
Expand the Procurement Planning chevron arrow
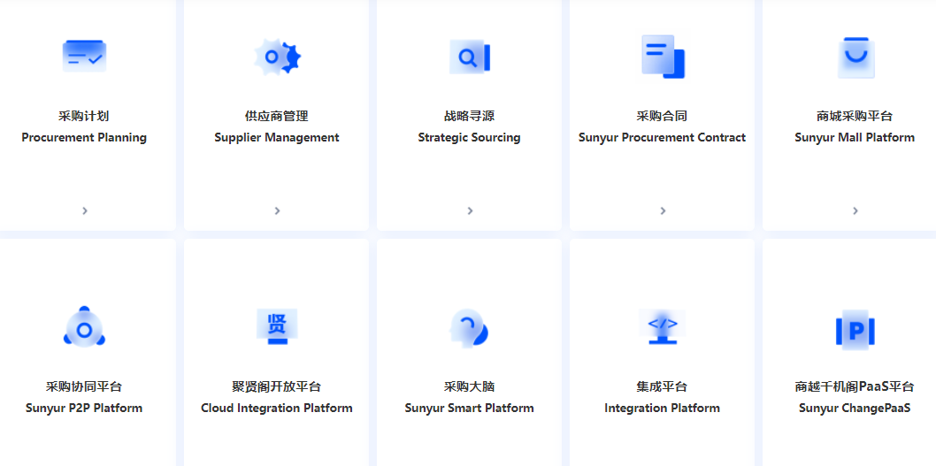click(x=85, y=210)
